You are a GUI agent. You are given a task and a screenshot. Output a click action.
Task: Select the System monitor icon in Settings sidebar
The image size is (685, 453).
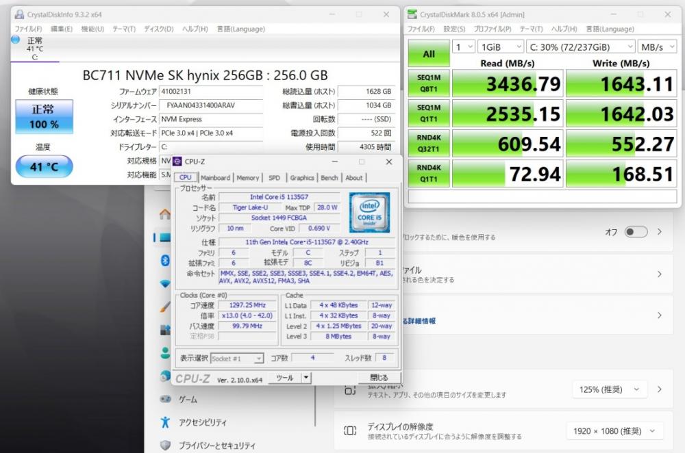(165, 237)
